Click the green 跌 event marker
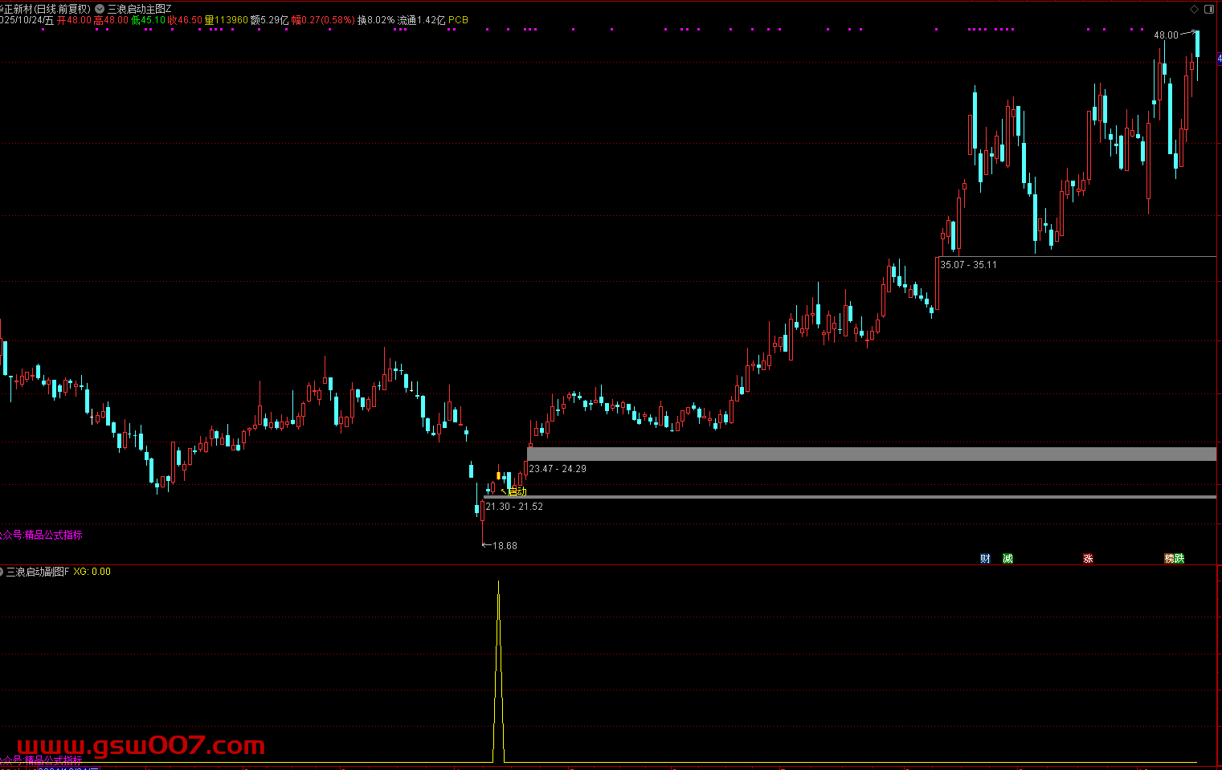The image size is (1222, 770). pyautogui.click(x=1179, y=559)
